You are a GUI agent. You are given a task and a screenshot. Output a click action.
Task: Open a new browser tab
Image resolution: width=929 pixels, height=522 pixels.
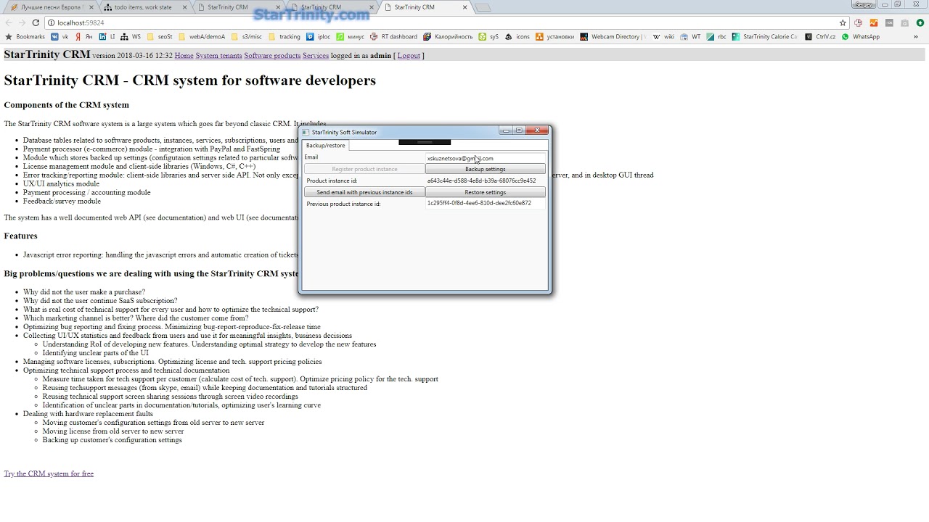(483, 8)
